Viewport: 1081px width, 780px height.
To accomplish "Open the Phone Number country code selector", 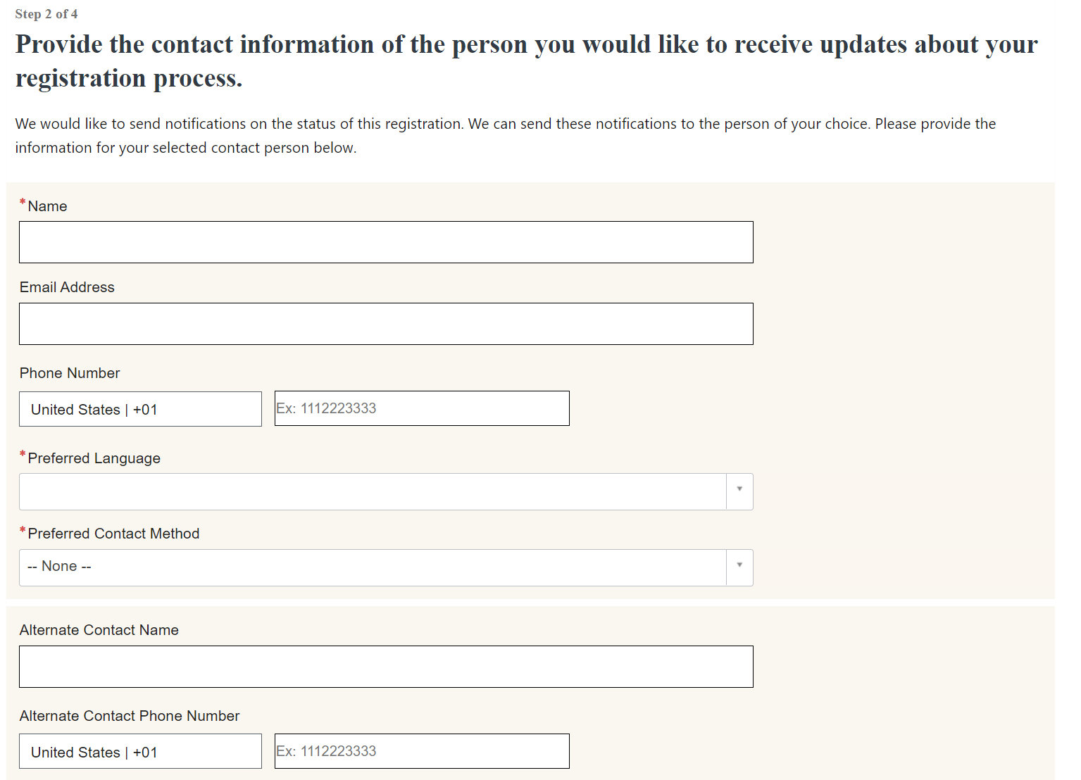I will coord(140,409).
